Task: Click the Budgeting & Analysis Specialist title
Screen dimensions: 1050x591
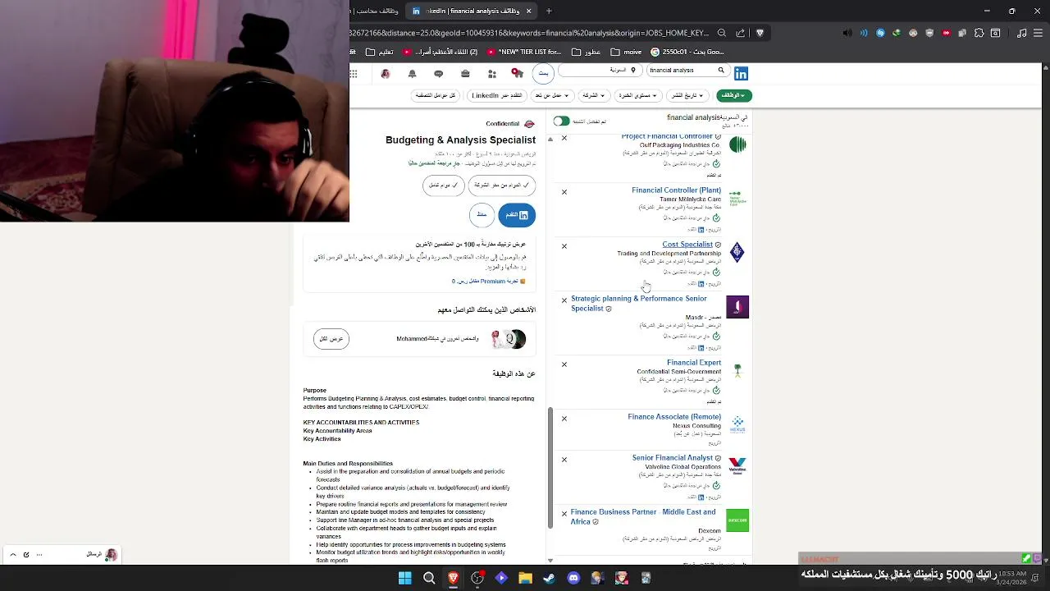Action: 460,140
